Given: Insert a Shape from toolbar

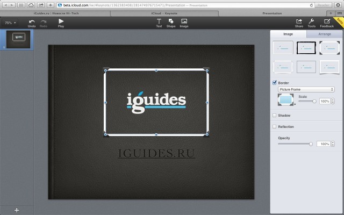Looking at the screenshot, I should tap(171, 23).
